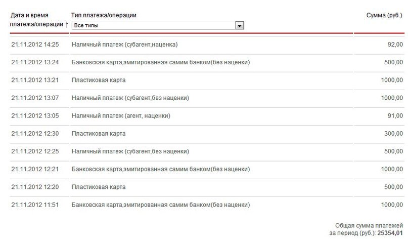Select the 21.11.2012 11:51 payment row
This screenshot has height=240, width=408.
[207, 205]
